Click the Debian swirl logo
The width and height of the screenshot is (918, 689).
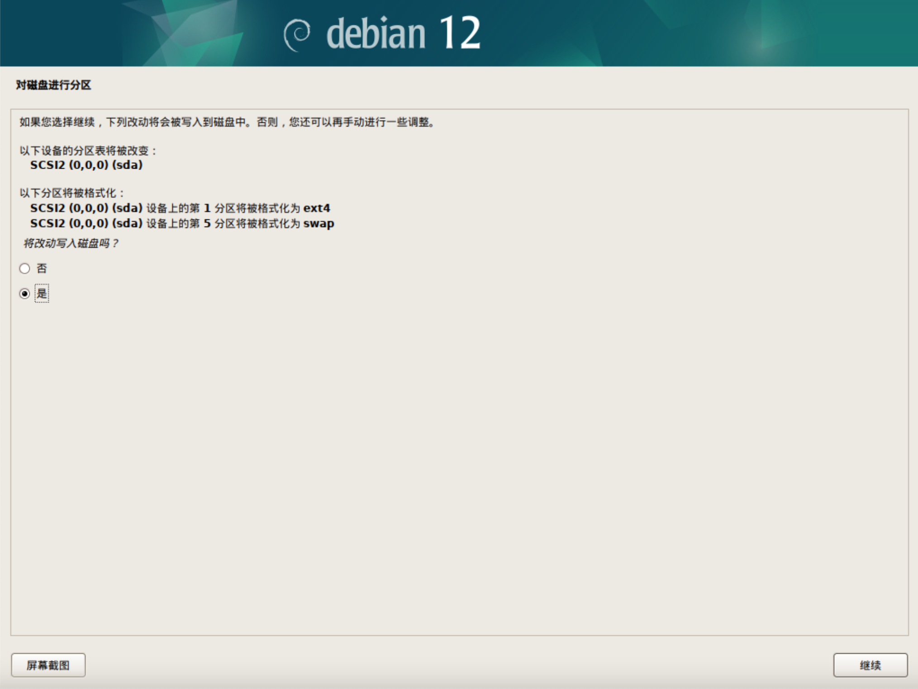(x=297, y=35)
